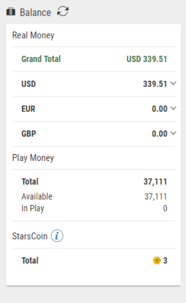Click the Balance heading text
186x303 pixels.
[35, 12]
